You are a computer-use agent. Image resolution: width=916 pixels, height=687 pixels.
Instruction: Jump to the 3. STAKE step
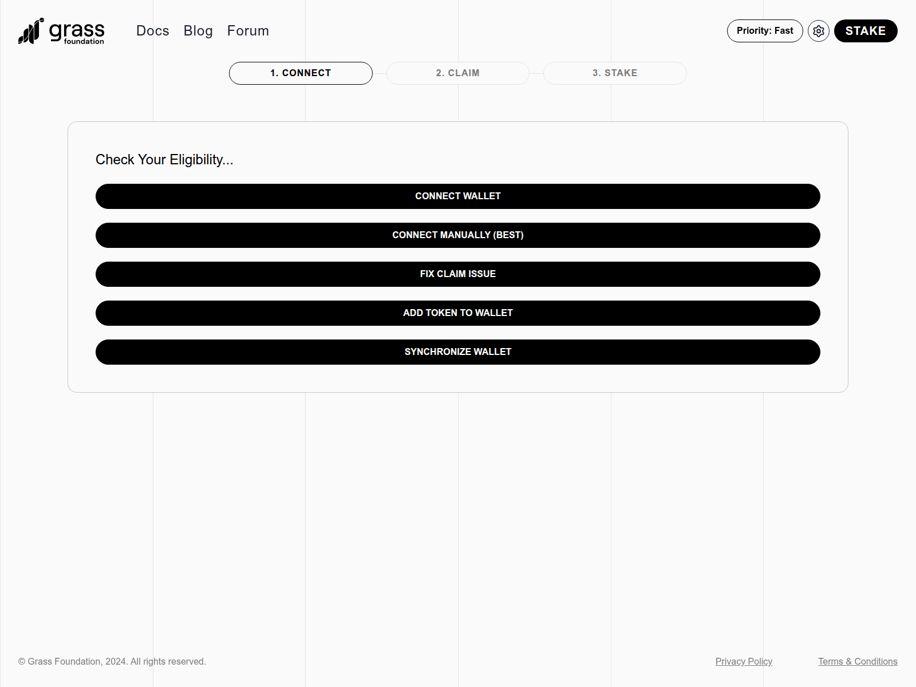tap(614, 73)
